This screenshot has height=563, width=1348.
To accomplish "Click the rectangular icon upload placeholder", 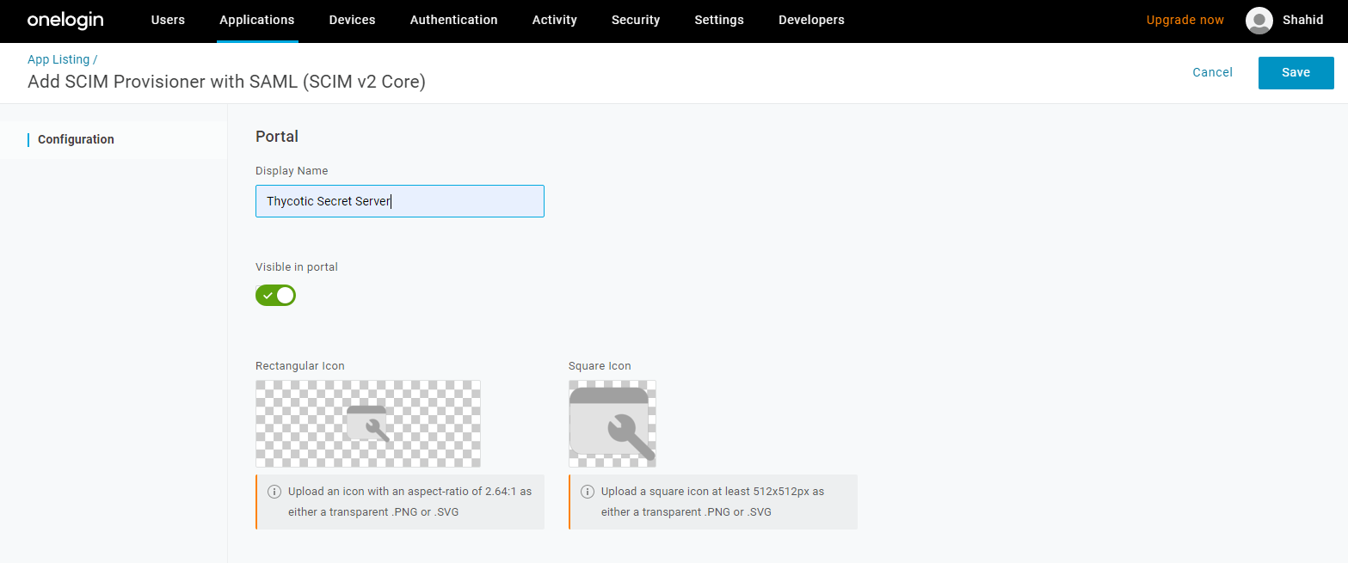I will [x=368, y=424].
